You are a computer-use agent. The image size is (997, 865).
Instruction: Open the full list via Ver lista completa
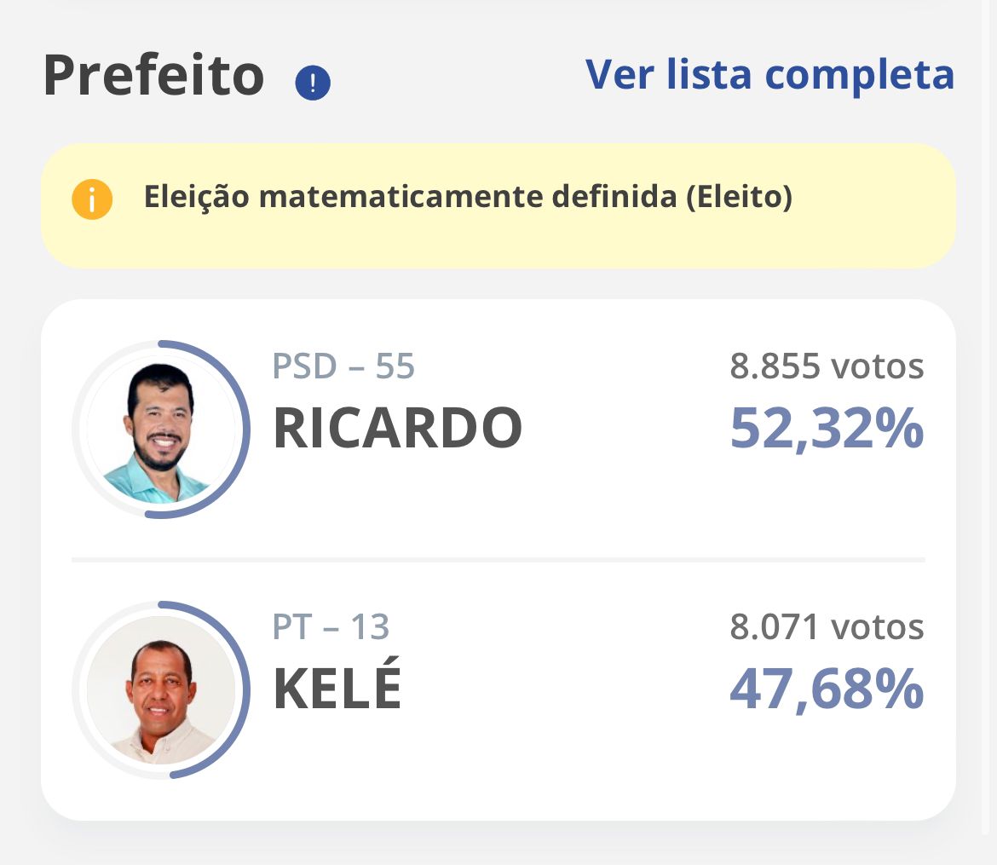(769, 74)
